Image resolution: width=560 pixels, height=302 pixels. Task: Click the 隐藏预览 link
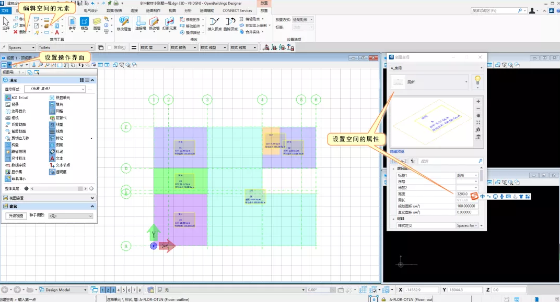pyautogui.click(x=397, y=152)
